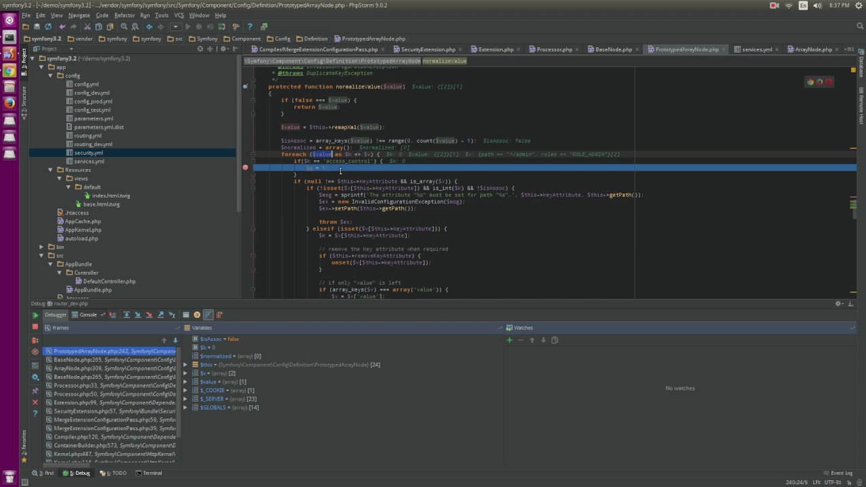The height and width of the screenshot is (487, 866).
Task: Click the Force Step Into red arrow icon
Action: (149, 315)
